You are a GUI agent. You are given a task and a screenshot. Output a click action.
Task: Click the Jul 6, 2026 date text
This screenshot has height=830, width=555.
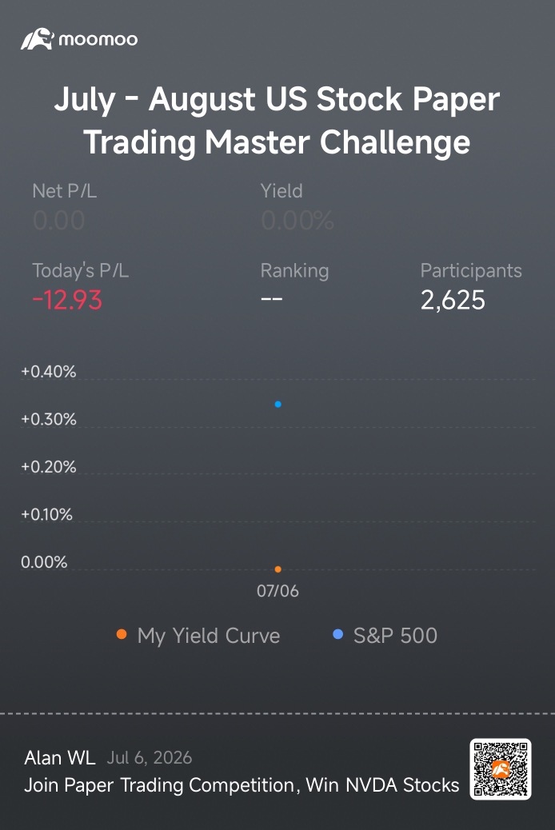(x=150, y=758)
